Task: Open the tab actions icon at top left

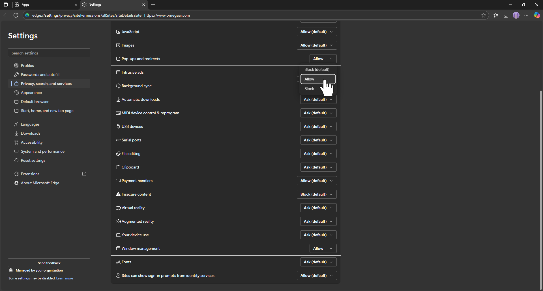Action: coord(6,5)
